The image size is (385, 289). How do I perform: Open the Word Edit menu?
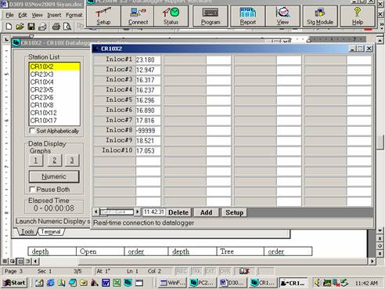click(23, 15)
